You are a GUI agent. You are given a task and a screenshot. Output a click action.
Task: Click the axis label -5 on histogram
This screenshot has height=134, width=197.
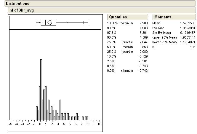[11, 124]
